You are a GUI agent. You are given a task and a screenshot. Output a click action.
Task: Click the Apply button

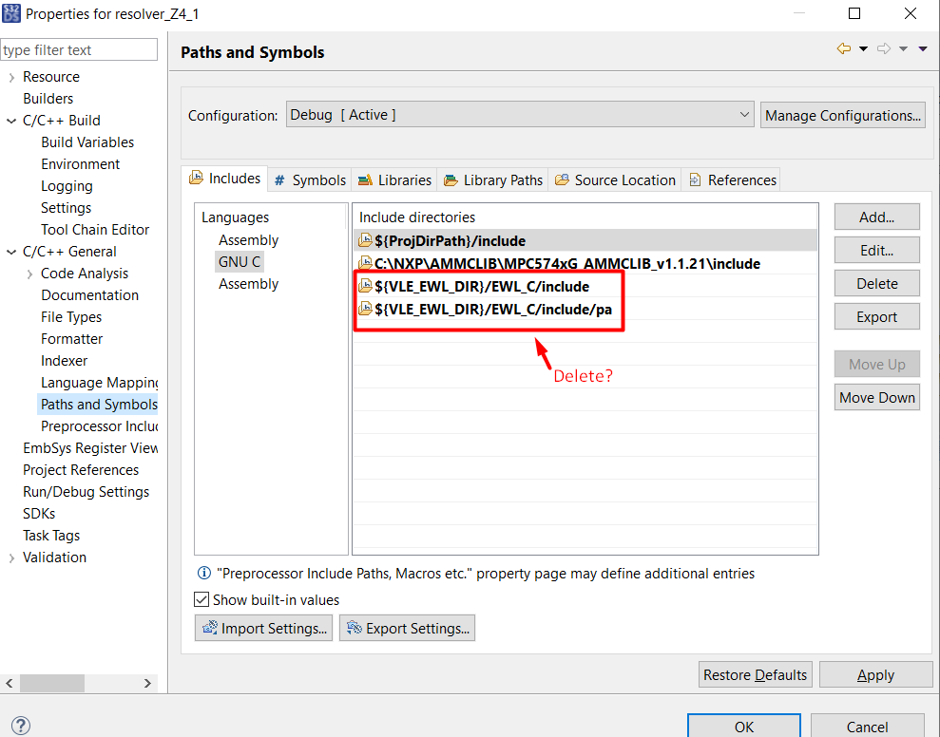tap(876, 674)
